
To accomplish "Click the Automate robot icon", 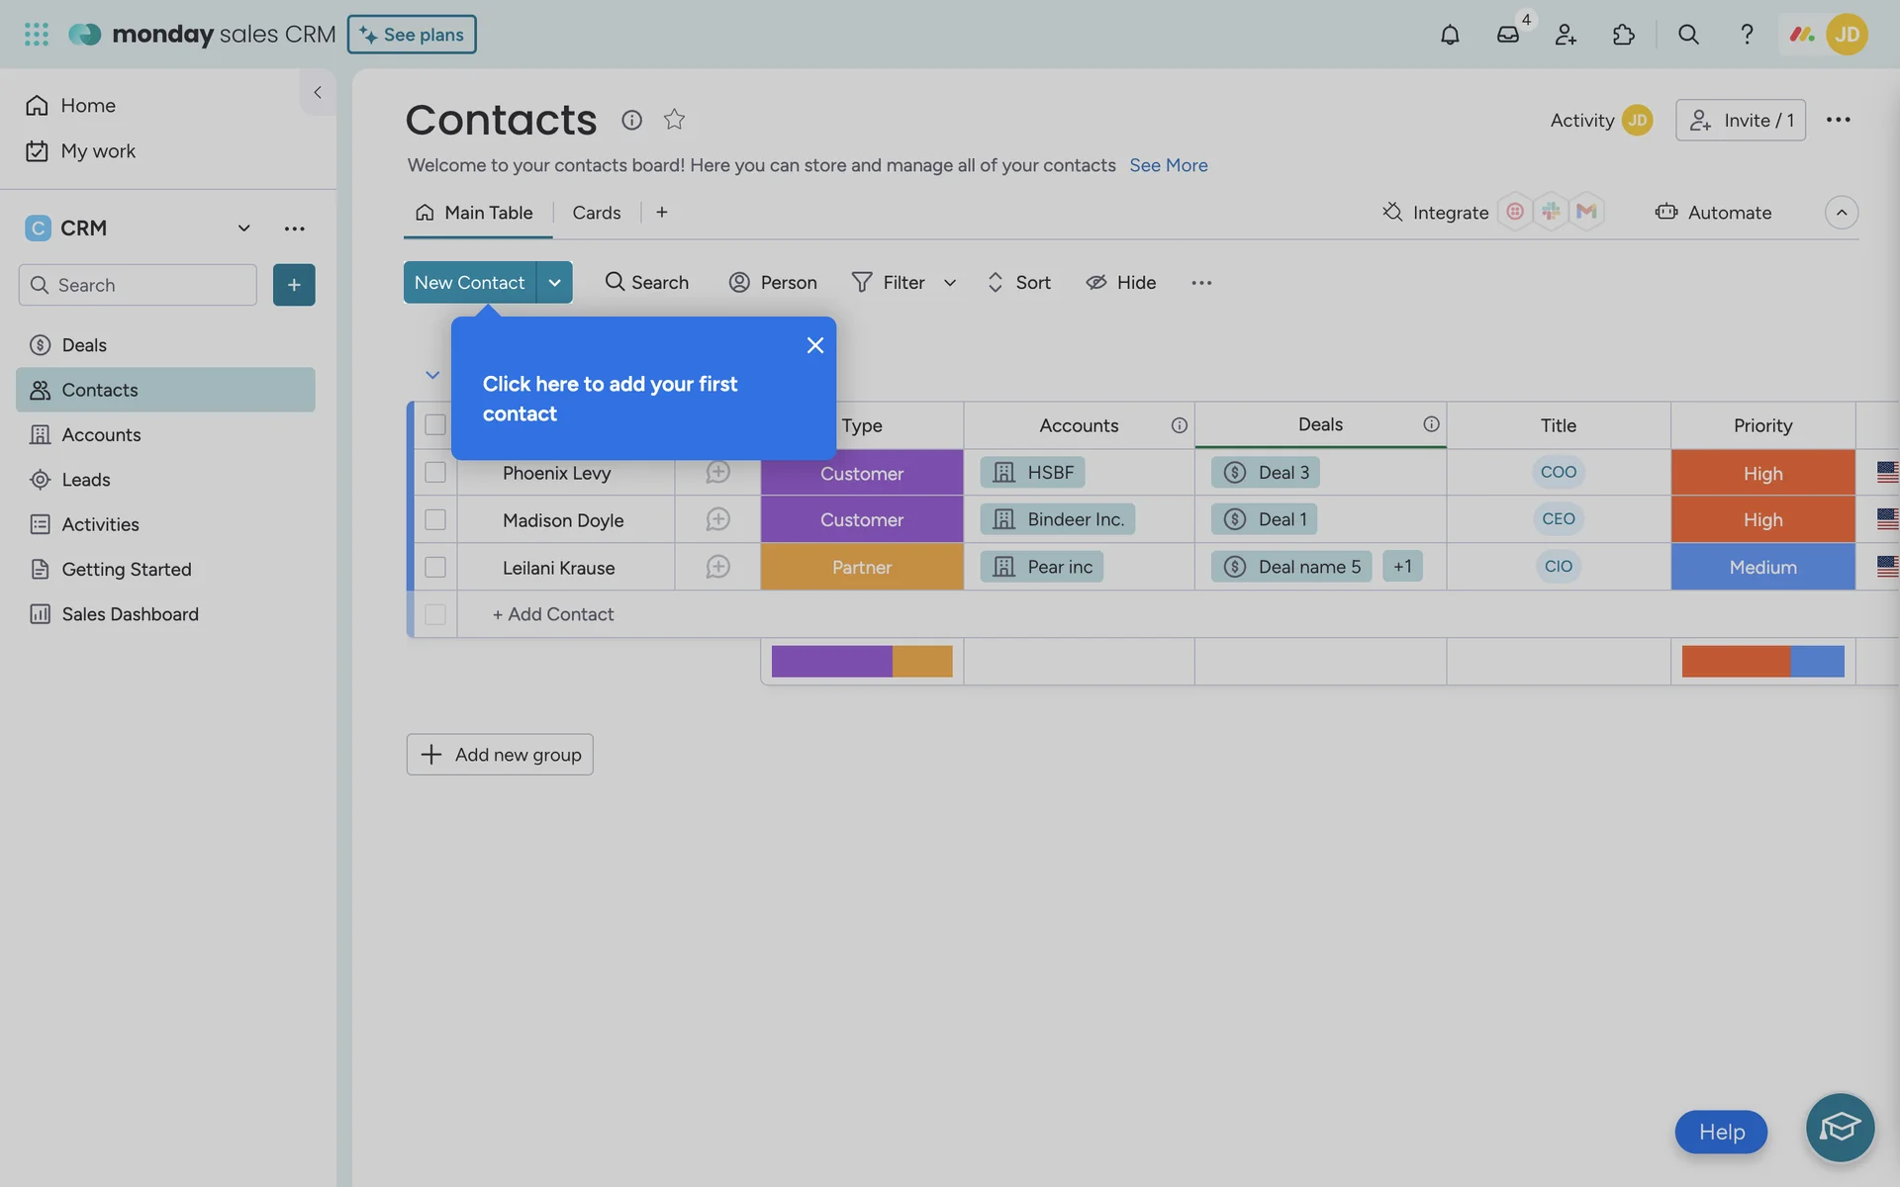I will pos(1666,212).
